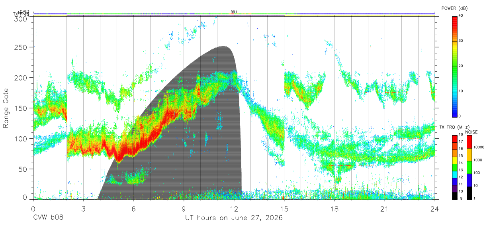Click the 12 label on the TX FRQ scale
The width and height of the screenshot is (489, 226).
tap(461, 177)
